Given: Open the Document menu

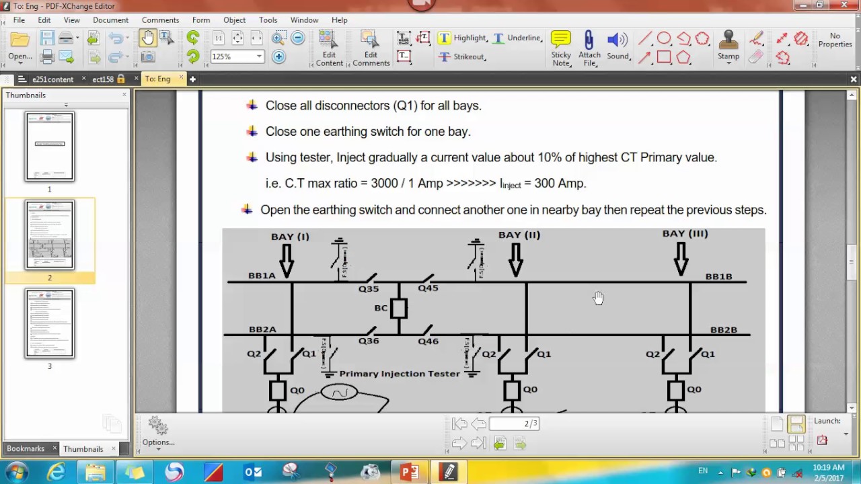Looking at the screenshot, I should [x=110, y=20].
